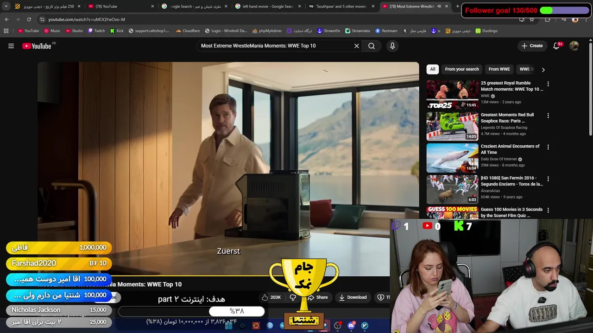Open the bookmarks bar apps grid
Viewport: 593px width, 333px height.
point(6,31)
